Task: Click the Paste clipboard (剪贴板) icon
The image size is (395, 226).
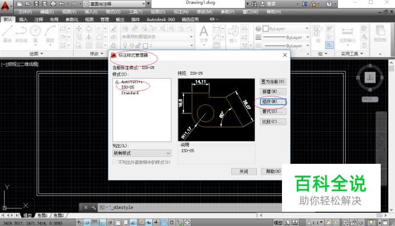Action: (x=380, y=34)
